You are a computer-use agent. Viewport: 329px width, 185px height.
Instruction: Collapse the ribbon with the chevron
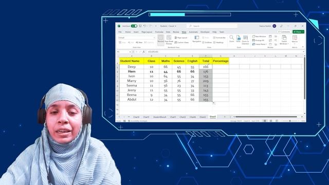303,47
